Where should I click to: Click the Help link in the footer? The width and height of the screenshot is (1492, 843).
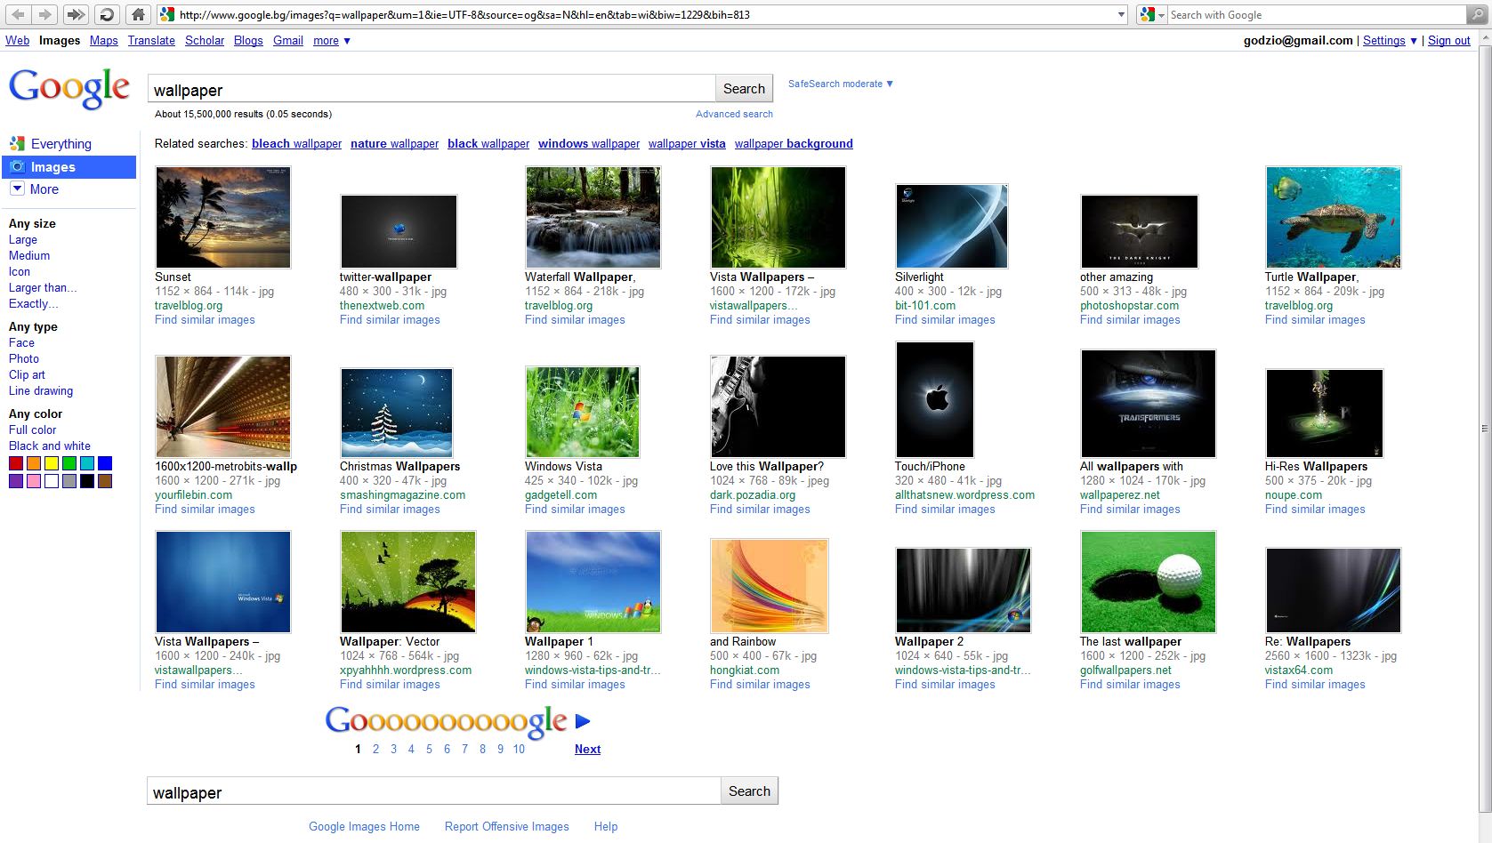(606, 827)
